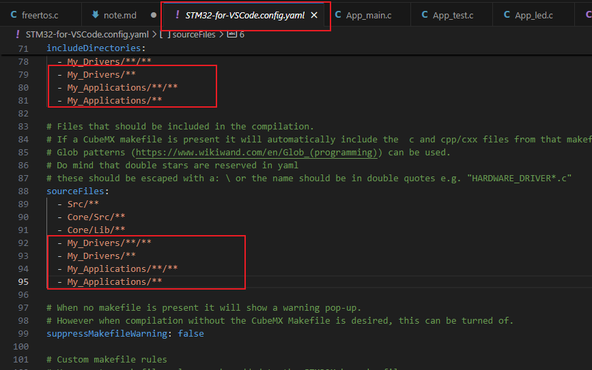Click comment 'Do mind that double stars'
This screenshot has width=592, height=370.
click(172, 165)
